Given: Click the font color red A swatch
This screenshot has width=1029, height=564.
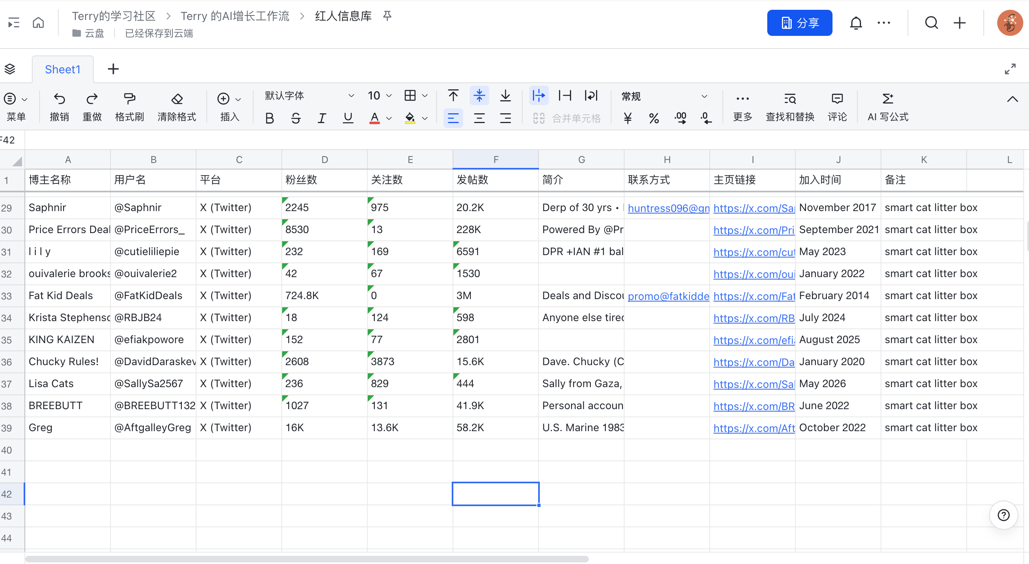Looking at the screenshot, I should (375, 119).
